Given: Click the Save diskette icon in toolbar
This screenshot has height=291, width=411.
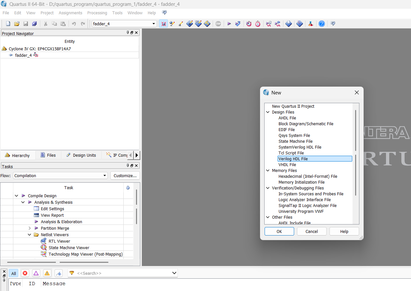Looking at the screenshot, I should tap(26, 24).
